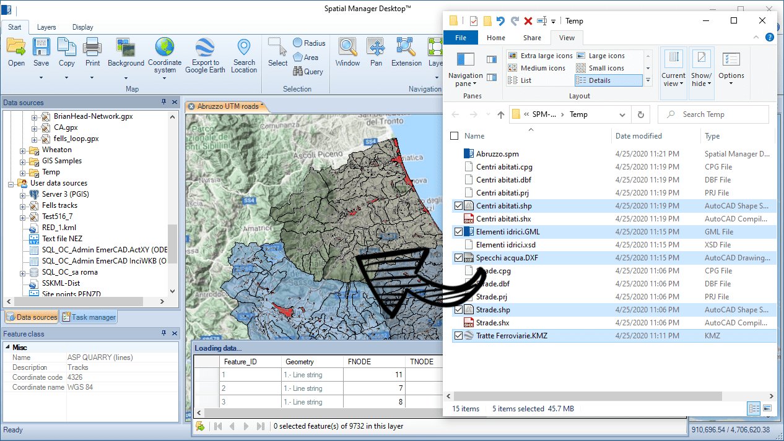Switch to the Layers ribbon tab

pyautogui.click(x=46, y=27)
